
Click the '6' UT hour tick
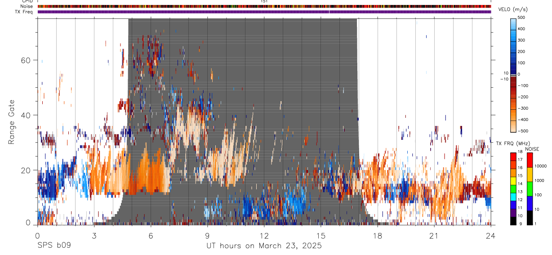151,235
